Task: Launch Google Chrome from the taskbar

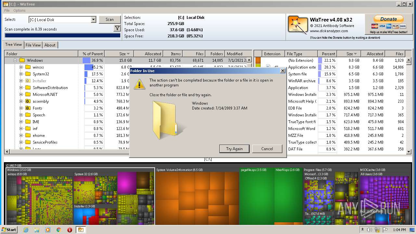Action: tap(58, 229)
